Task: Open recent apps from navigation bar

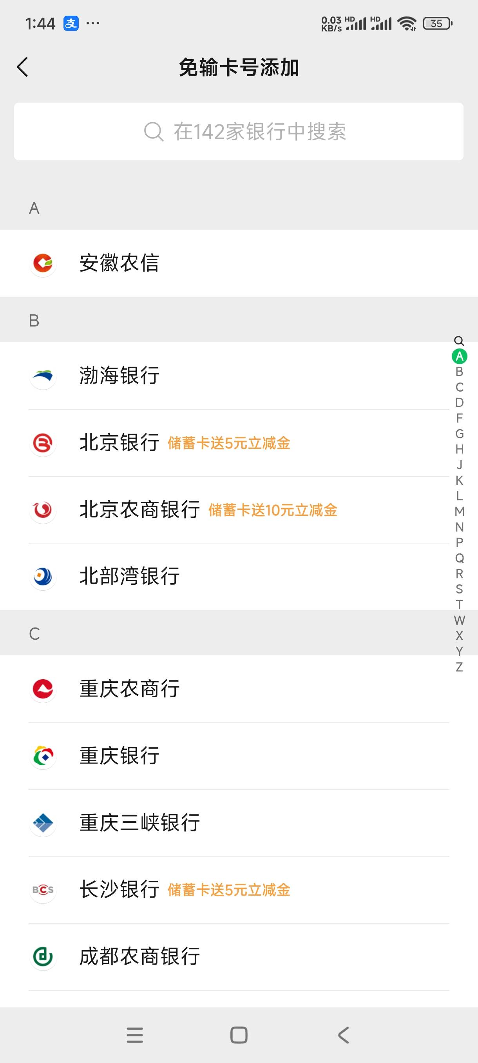Action: pos(135,1035)
